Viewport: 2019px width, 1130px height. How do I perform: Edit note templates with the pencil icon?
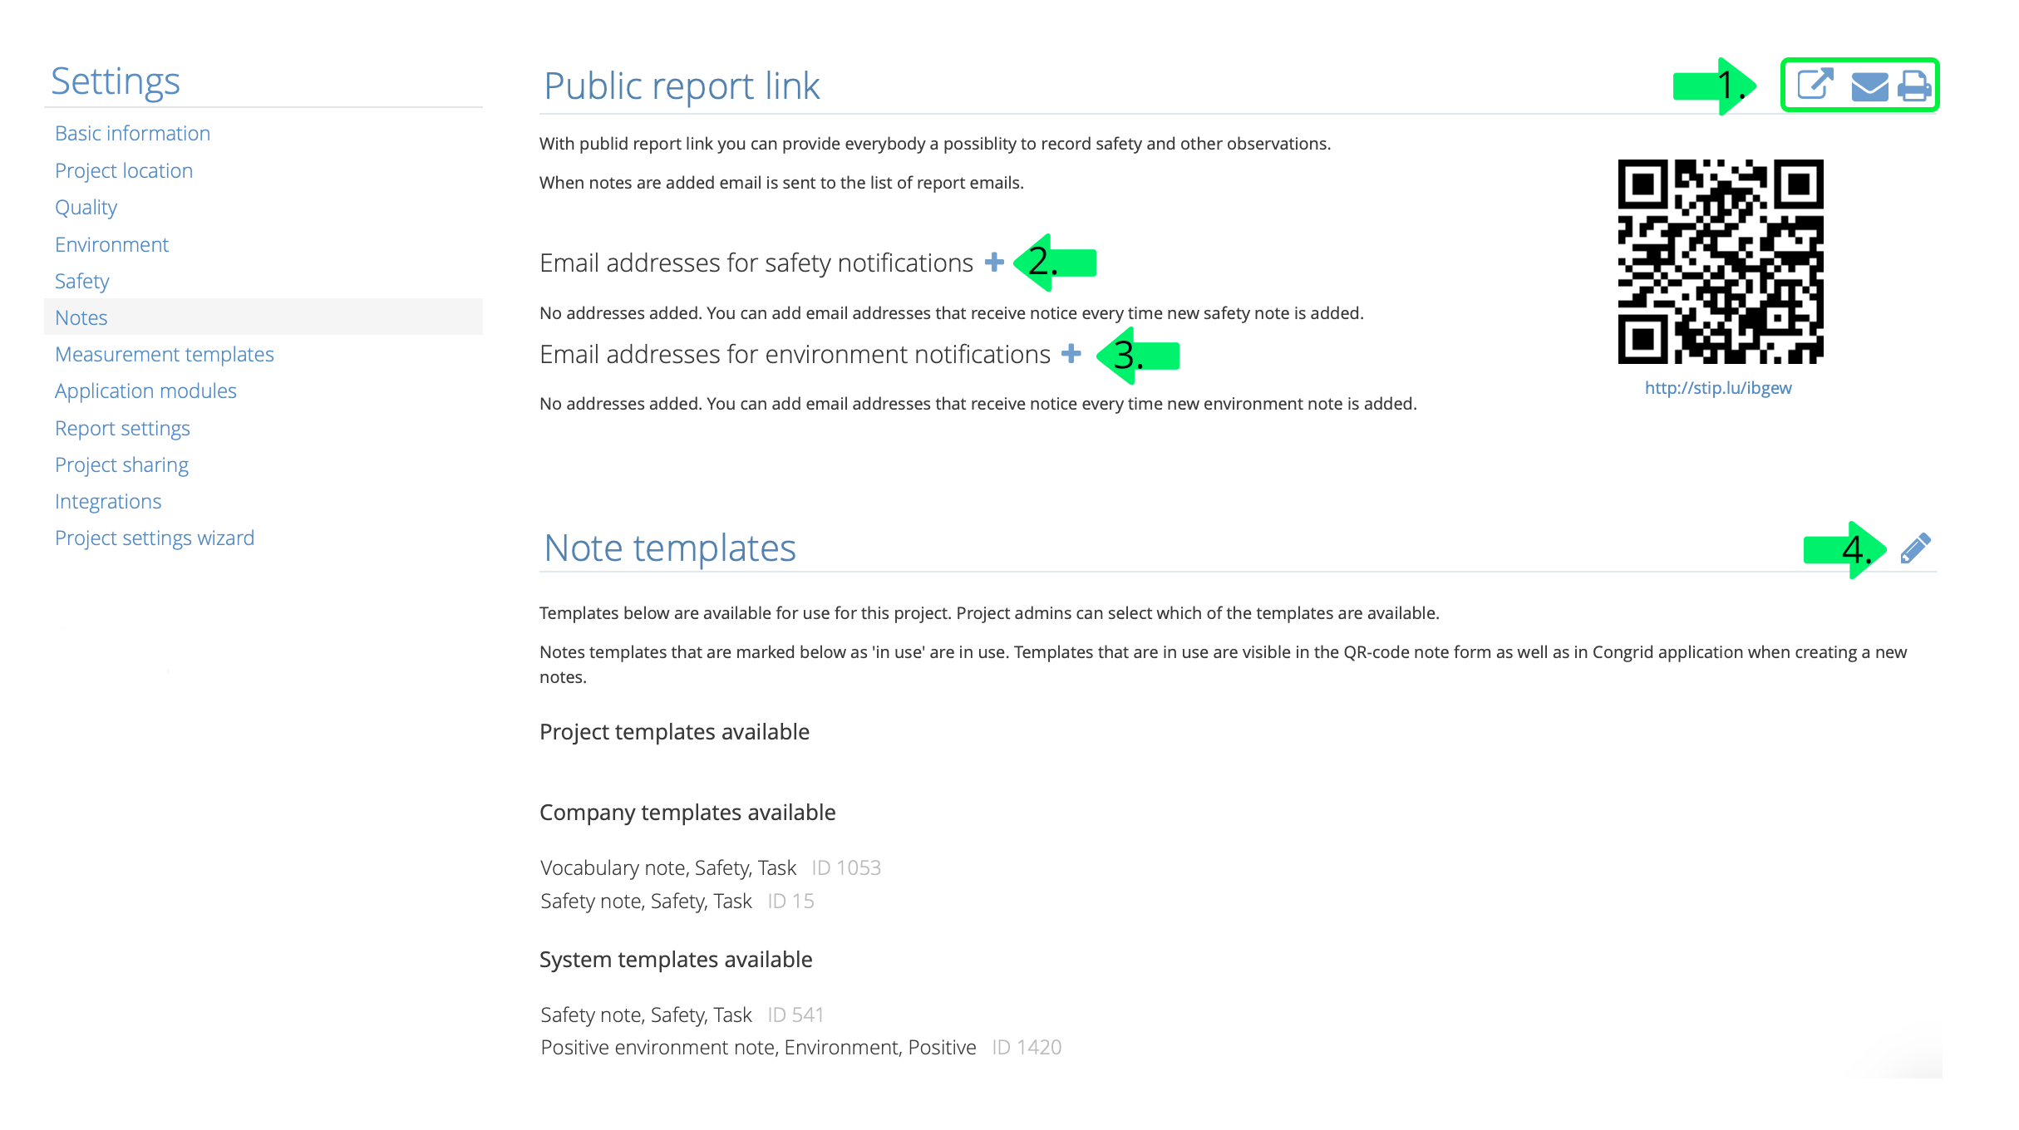(1915, 548)
